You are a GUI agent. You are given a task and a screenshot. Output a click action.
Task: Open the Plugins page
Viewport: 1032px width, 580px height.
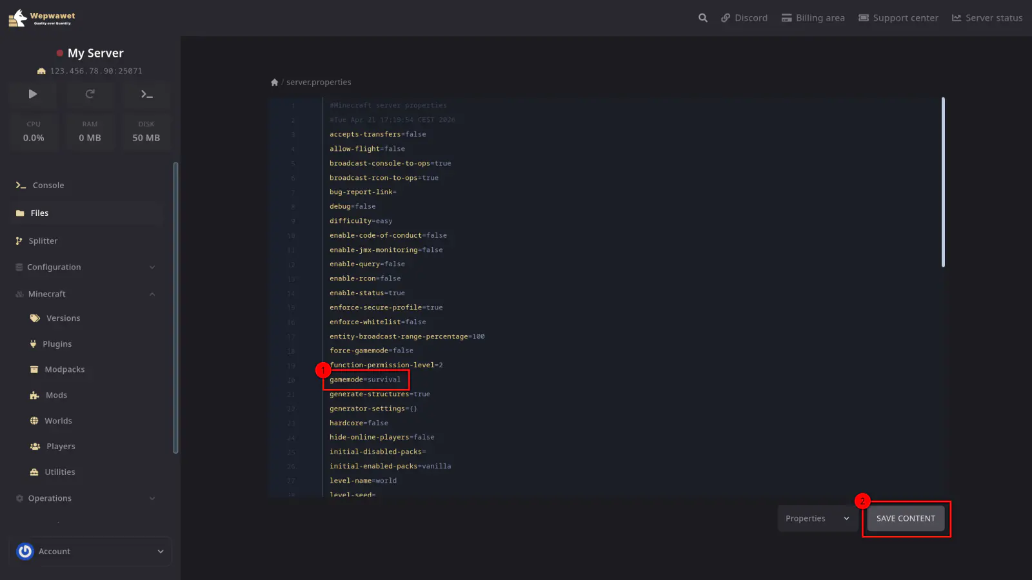coord(57,344)
